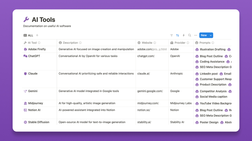The image size is (252, 141).
Task: Switch to the ALL table view tab
Action: 28,35
